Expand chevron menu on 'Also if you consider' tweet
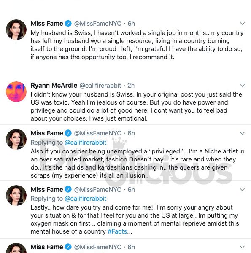The height and width of the screenshot is (253, 251). pos(242,133)
